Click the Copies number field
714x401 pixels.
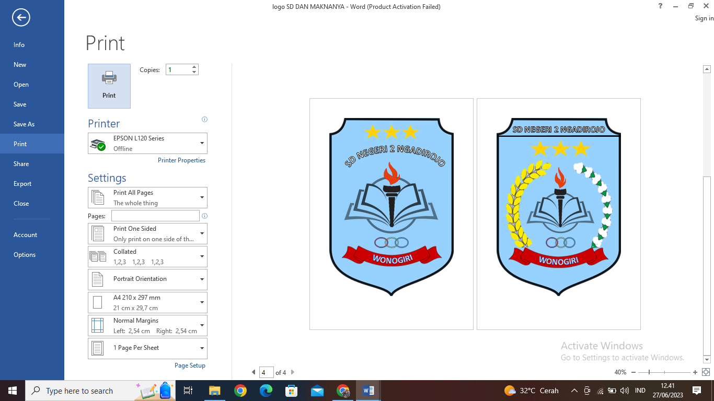(x=178, y=69)
